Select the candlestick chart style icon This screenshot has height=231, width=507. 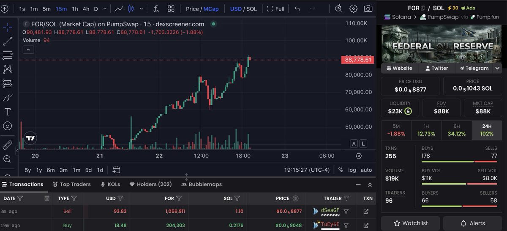pyautogui.click(x=131, y=8)
